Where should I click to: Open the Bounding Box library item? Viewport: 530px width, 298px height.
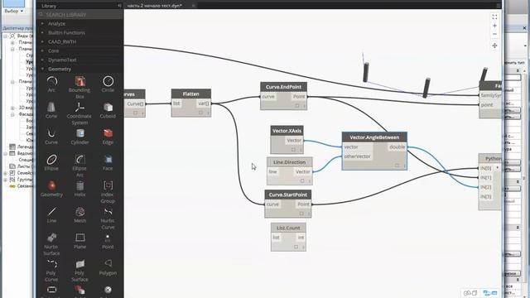79,81
